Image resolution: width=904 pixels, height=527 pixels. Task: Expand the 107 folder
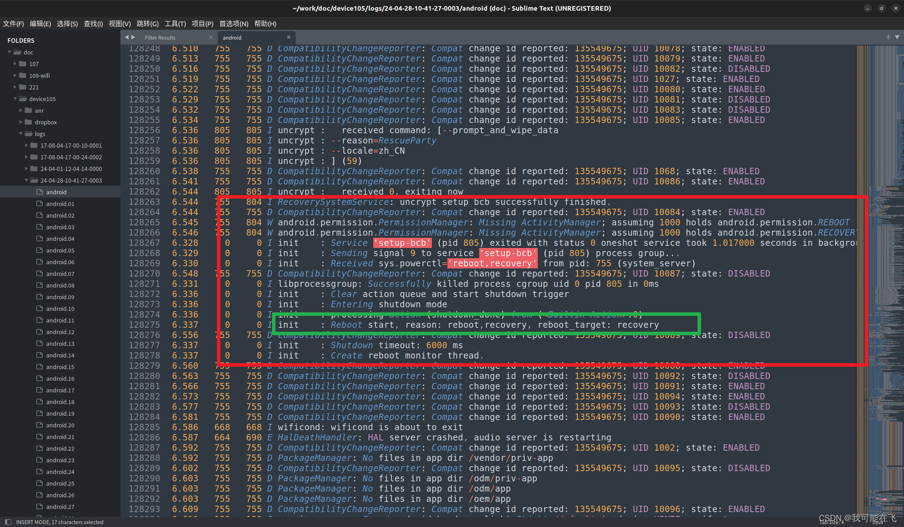[15, 64]
